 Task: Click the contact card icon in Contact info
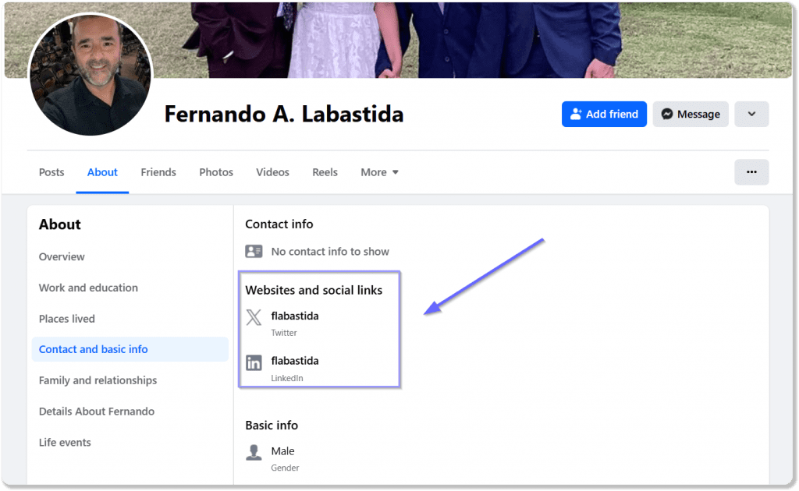tap(253, 251)
